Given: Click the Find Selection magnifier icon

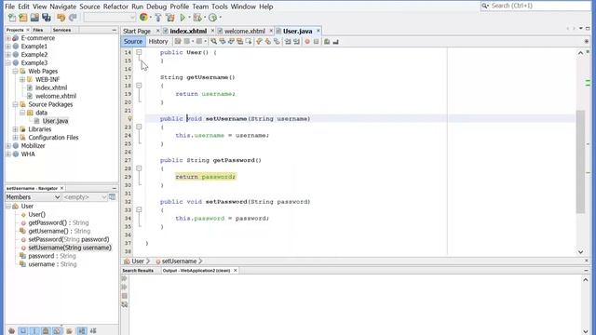Looking at the screenshot, I should coord(213,41).
